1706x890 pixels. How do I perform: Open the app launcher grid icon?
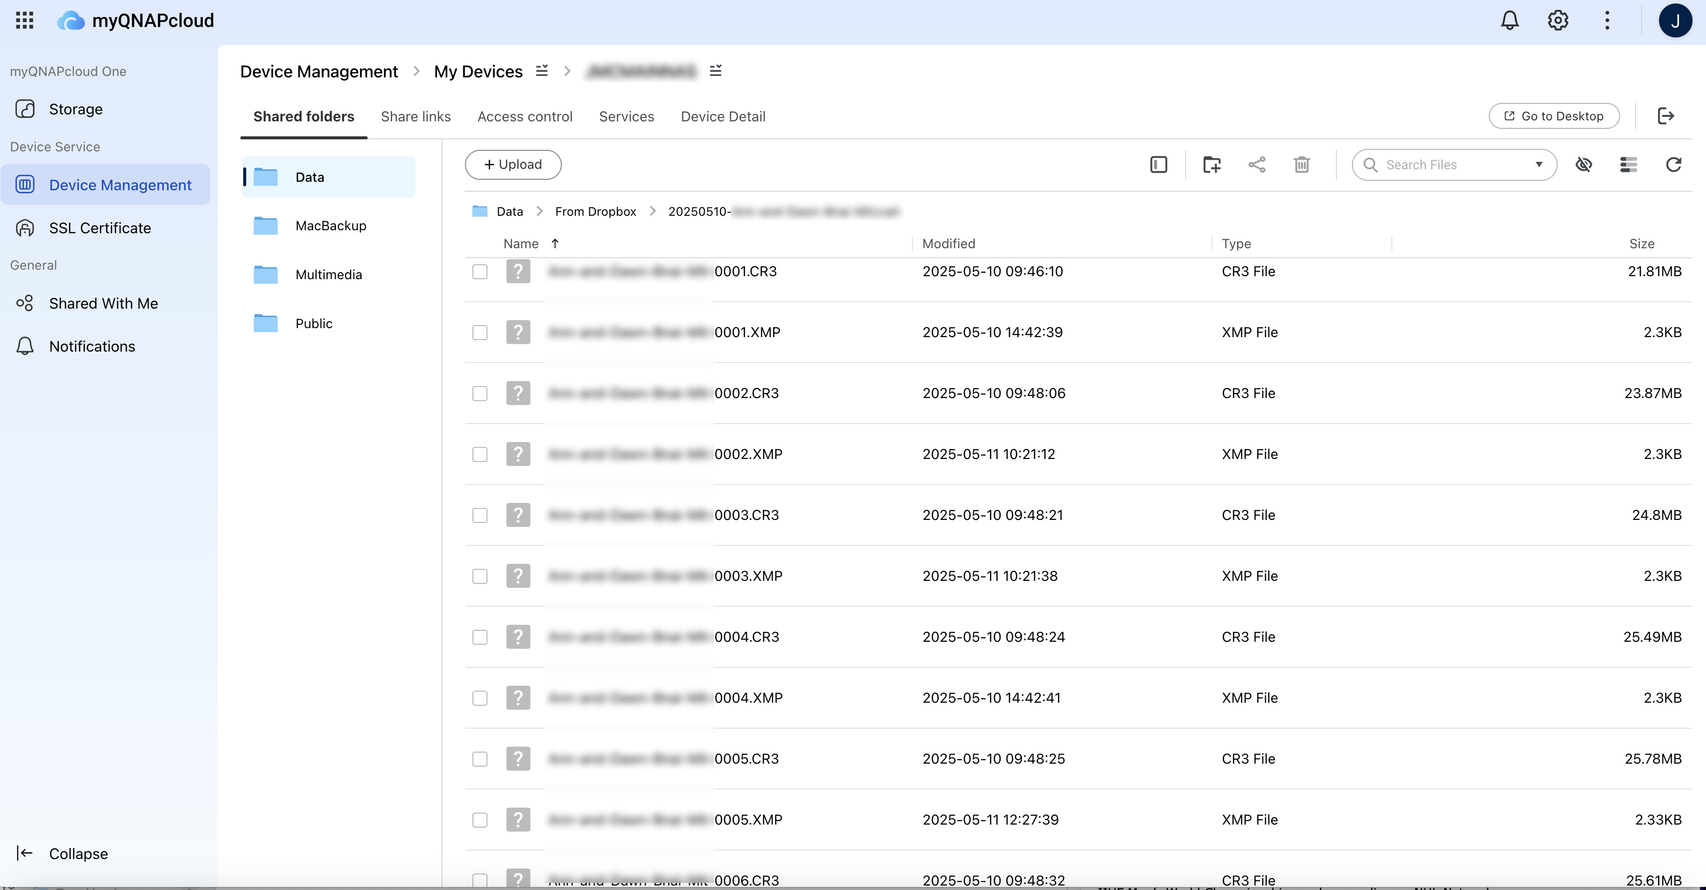[x=24, y=20]
